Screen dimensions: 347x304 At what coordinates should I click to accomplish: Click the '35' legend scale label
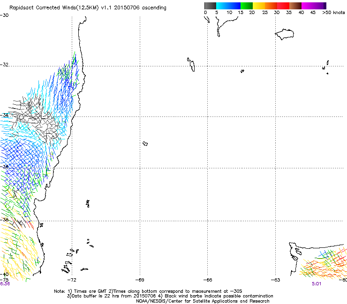coord(289,13)
